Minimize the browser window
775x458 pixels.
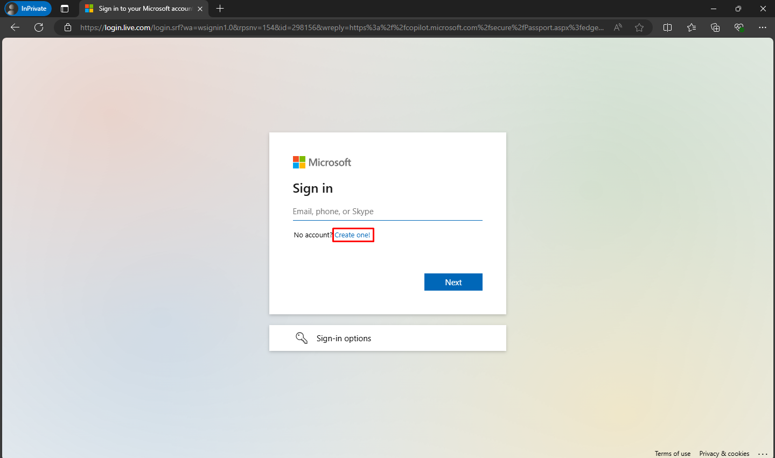pyautogui.click(x=714, y=9)
